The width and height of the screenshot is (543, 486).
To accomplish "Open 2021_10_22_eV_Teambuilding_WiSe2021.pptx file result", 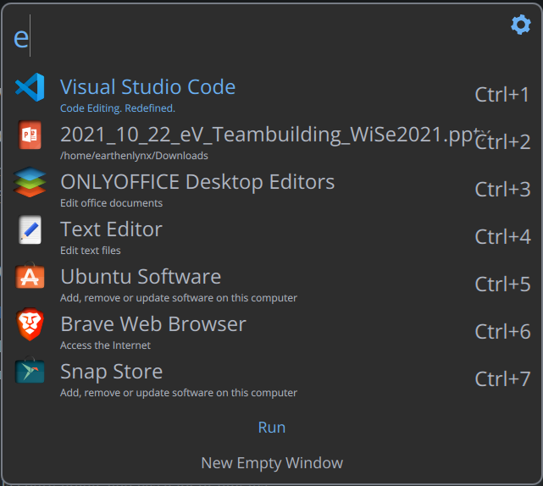I will (x=275, y=135).
